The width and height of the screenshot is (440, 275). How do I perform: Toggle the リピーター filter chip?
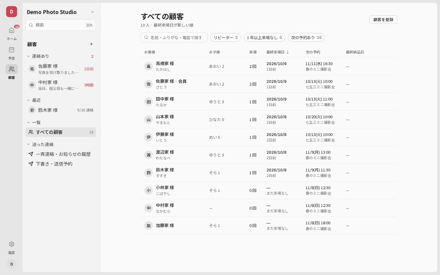(226, 38)
